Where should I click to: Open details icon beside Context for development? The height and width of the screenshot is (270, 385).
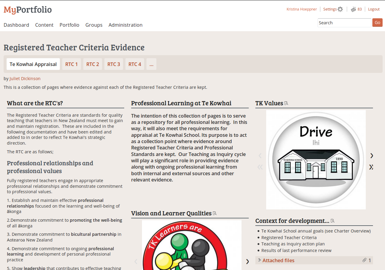coord(332,221)
